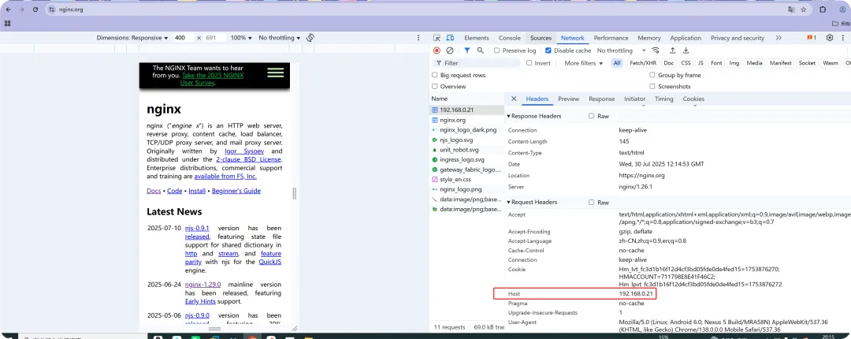Switch to the Console tab
Viewport: 851px width, 339px height.
coord(510,38)
